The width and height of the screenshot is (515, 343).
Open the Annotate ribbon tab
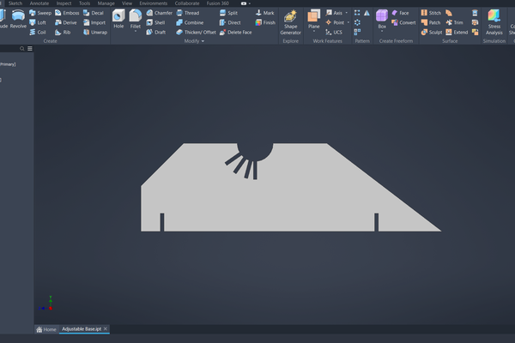coord(39,3)
